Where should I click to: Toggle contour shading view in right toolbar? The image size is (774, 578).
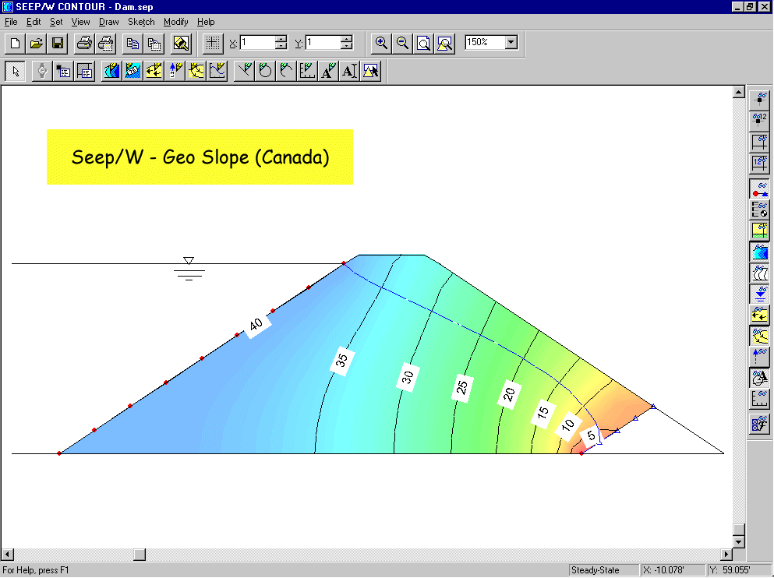click(x=759, y=252)
